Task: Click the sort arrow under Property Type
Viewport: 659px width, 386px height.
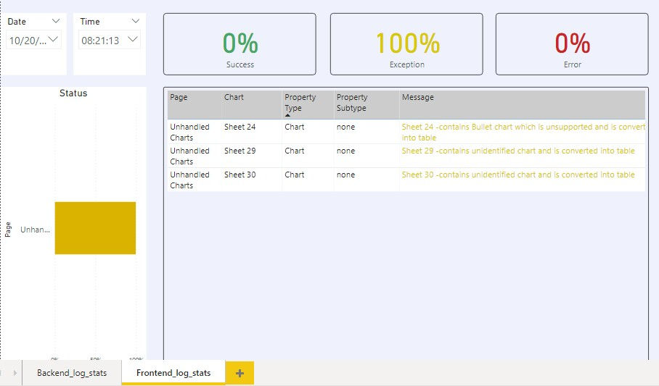Action: [287, 115]
